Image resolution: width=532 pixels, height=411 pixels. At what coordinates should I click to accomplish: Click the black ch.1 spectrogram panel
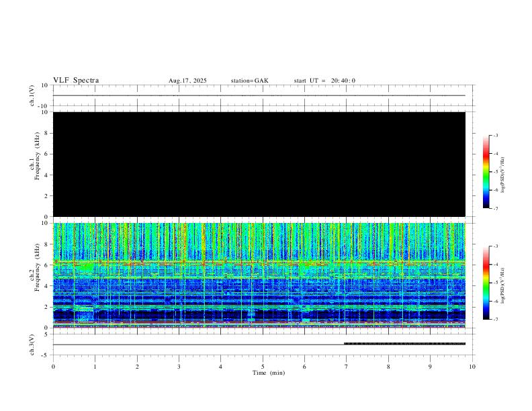259,164
